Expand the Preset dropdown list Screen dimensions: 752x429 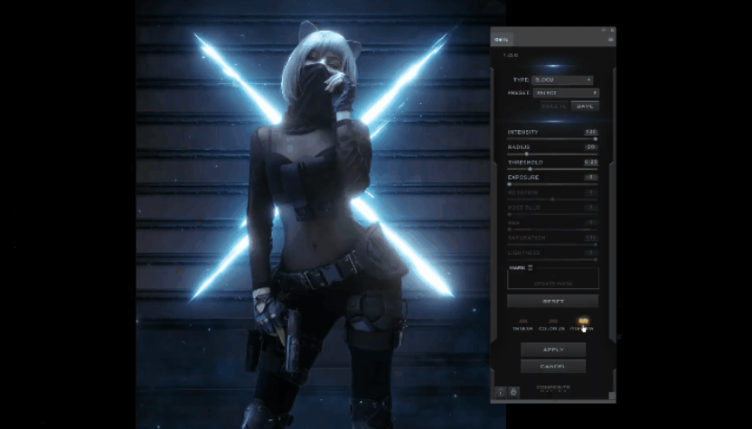pos(565,92)
